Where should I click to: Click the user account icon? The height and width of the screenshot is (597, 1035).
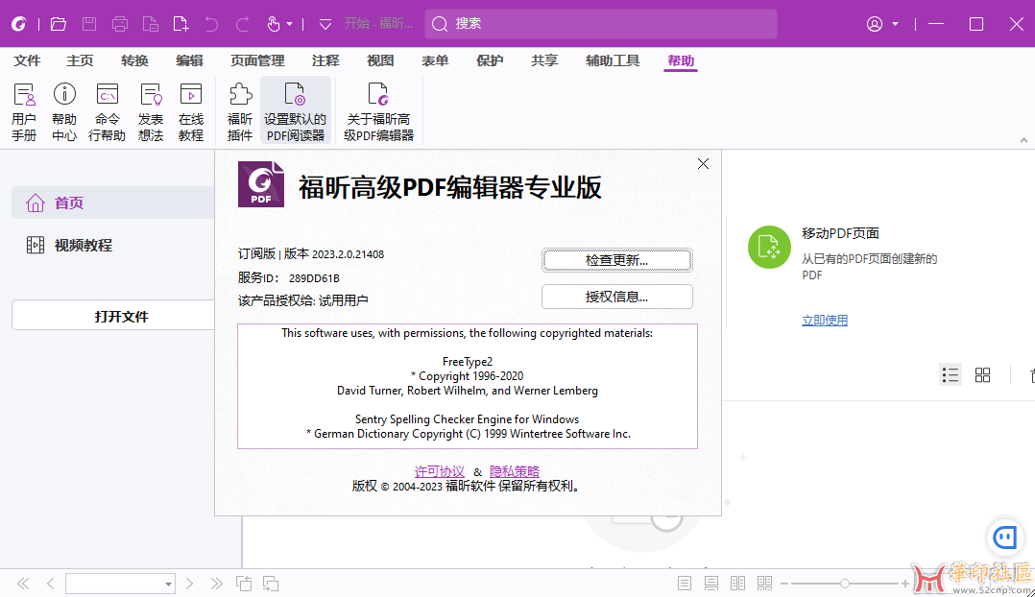click(875, 24)
